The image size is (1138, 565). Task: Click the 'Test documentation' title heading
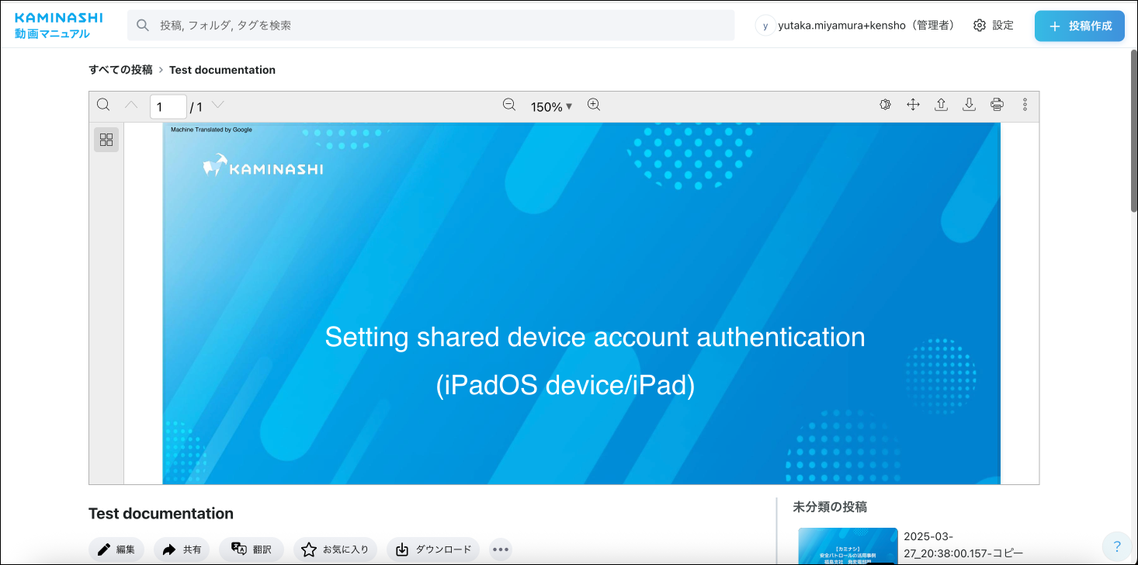[x=161, y=514]
